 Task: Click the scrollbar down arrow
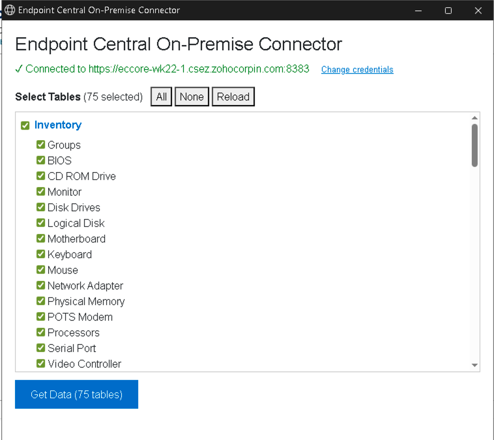point(475,365)
